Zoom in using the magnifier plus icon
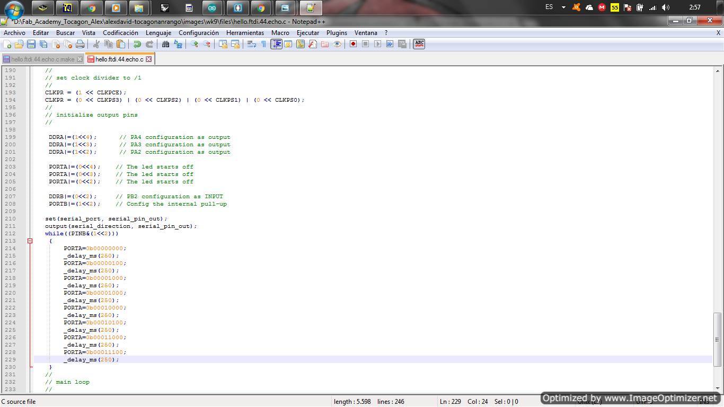Image resolution: width=724 pixels, height=407 pixels. 194,44
